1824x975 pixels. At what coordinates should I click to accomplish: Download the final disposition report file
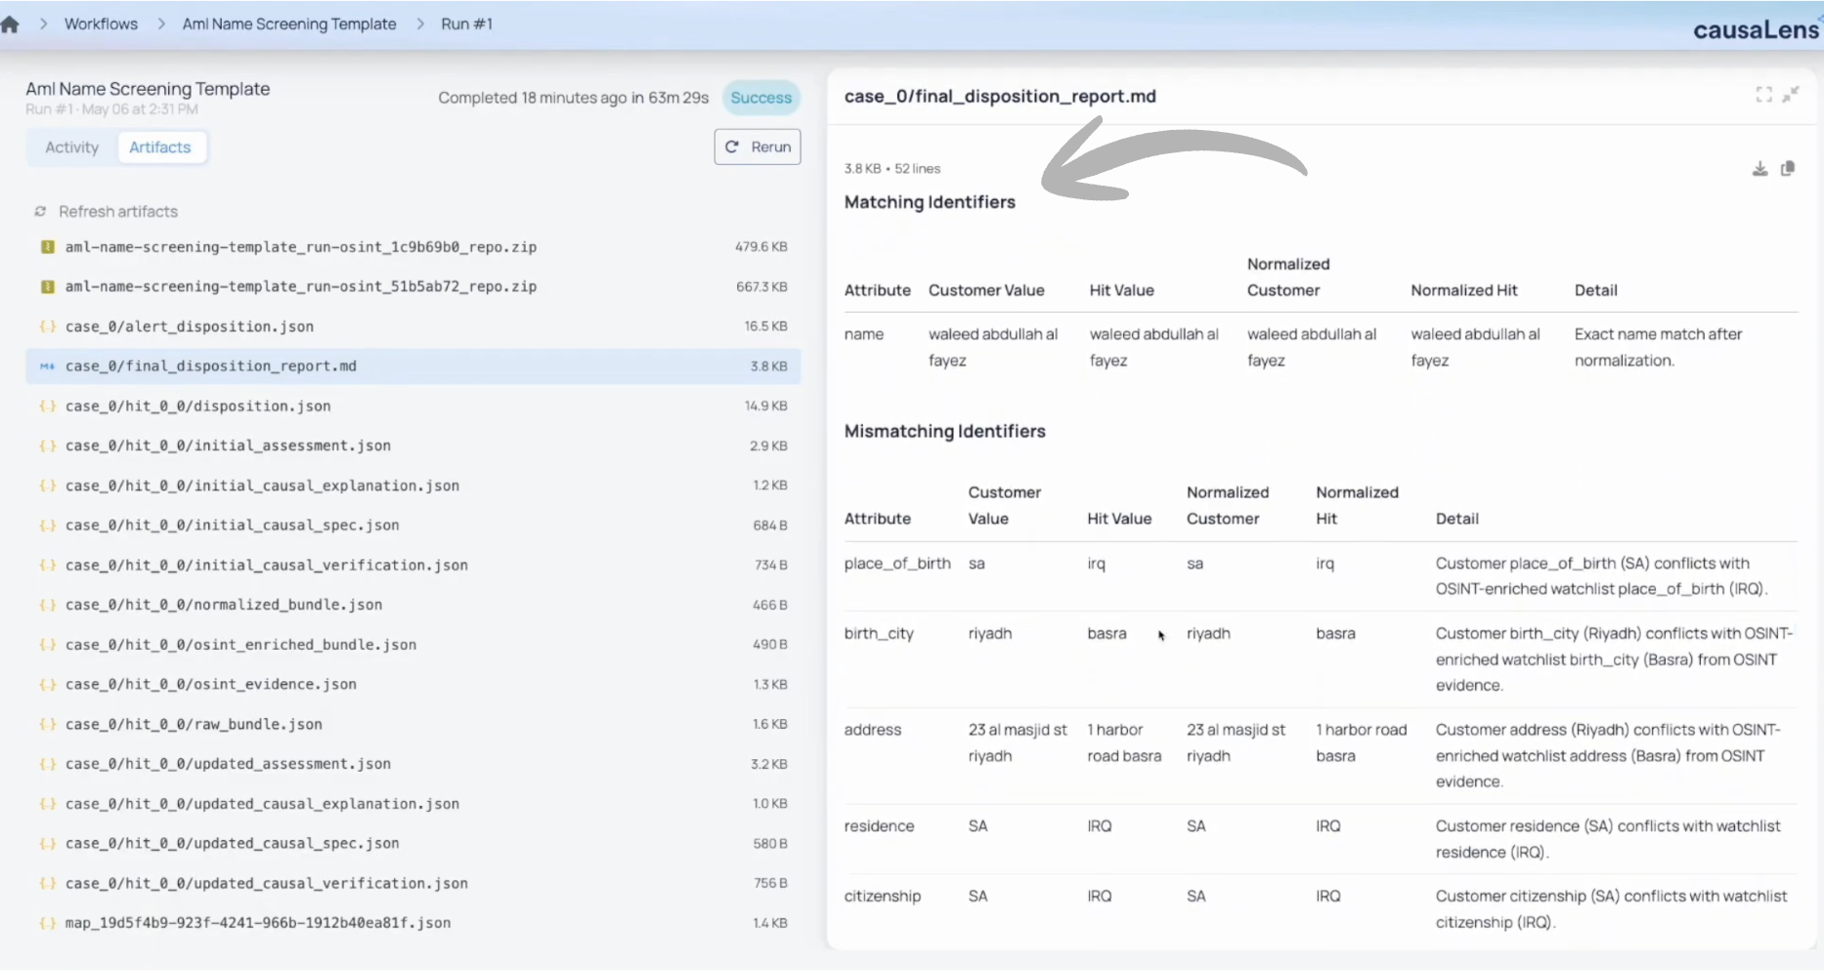tap(1759, 169)
